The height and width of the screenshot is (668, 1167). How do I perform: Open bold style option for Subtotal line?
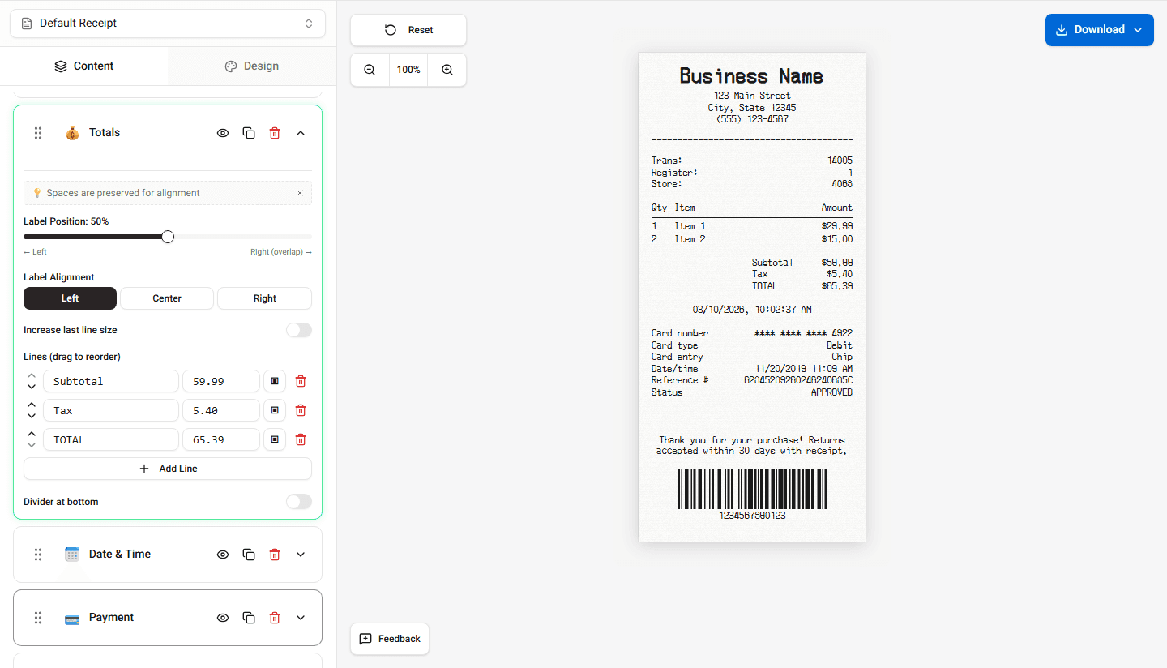(274, 381)
